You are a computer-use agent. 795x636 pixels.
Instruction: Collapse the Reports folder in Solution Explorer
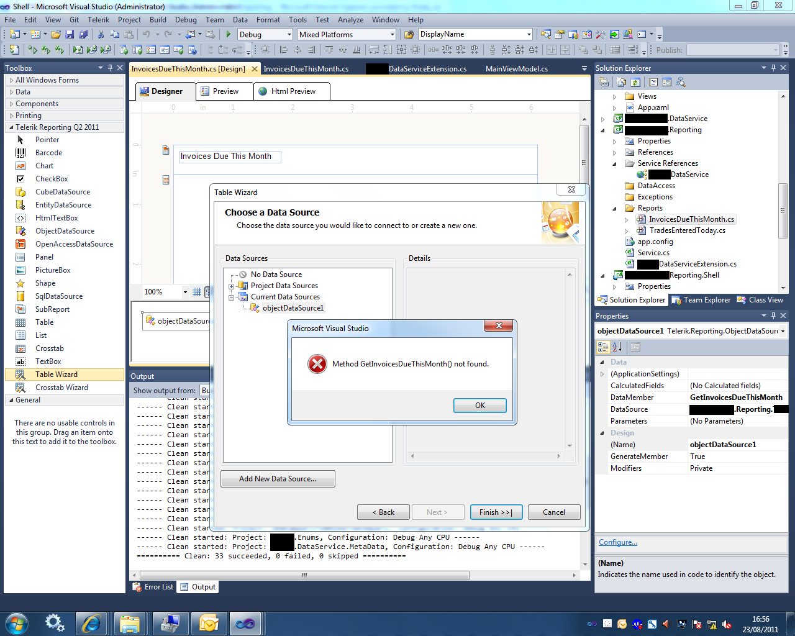(x=615, y=208)
